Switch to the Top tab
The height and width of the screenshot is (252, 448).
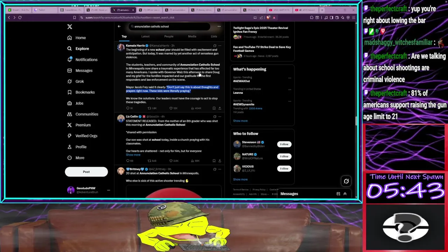coord(124,36)
